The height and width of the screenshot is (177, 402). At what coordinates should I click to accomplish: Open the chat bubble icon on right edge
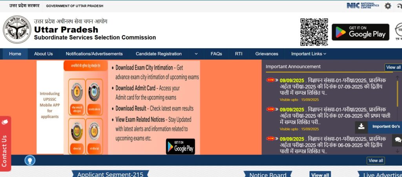coord(398,140)
